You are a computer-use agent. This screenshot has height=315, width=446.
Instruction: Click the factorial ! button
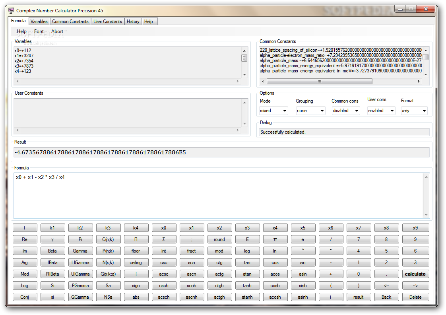(x=136, y=274)
